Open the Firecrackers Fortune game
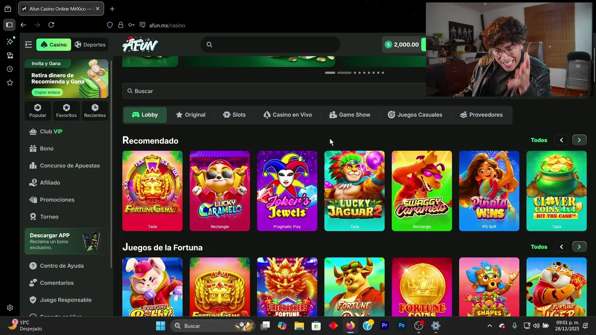The image size is (596, 335). tap(287, 287)
